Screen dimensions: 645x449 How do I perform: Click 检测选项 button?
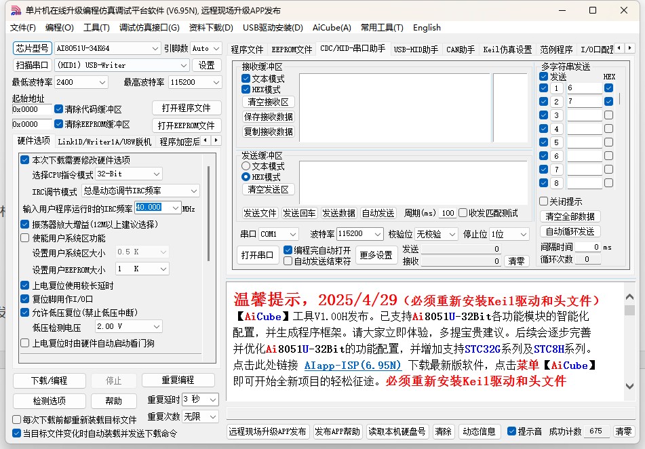(x=50, y=401)
